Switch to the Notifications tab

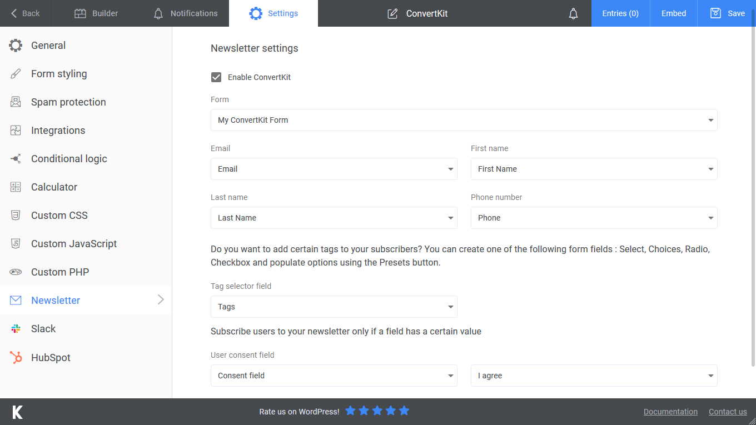[185, 13]
